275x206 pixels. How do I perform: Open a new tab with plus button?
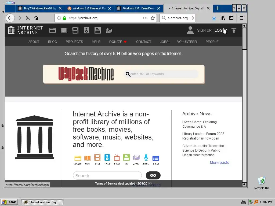pyautogui.click(x=217, y=8)
